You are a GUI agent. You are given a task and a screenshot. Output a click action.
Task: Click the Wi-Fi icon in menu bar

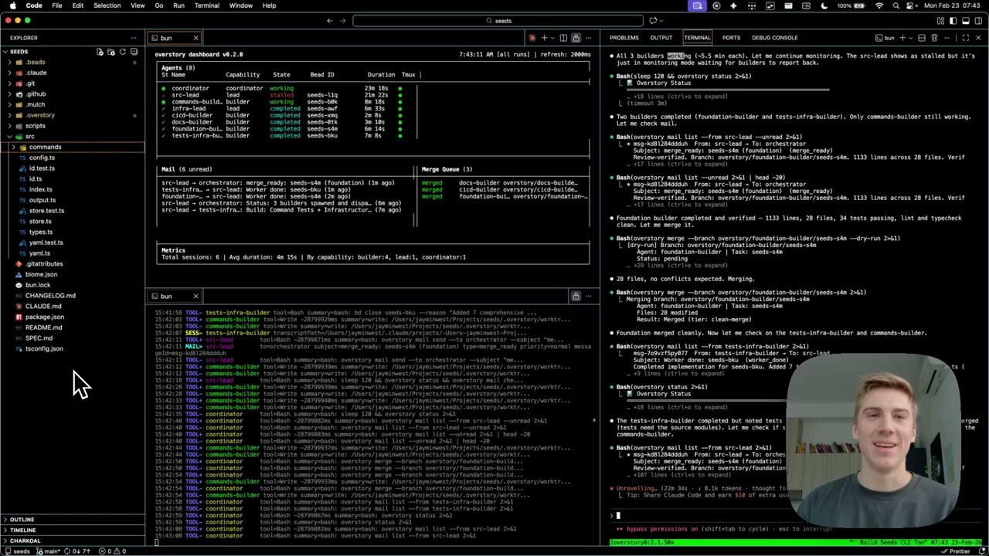click(x=879, y=5)
